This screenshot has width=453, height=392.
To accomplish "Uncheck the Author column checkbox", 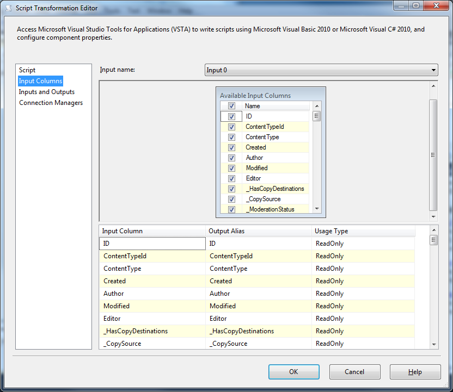I will (231, 158).
